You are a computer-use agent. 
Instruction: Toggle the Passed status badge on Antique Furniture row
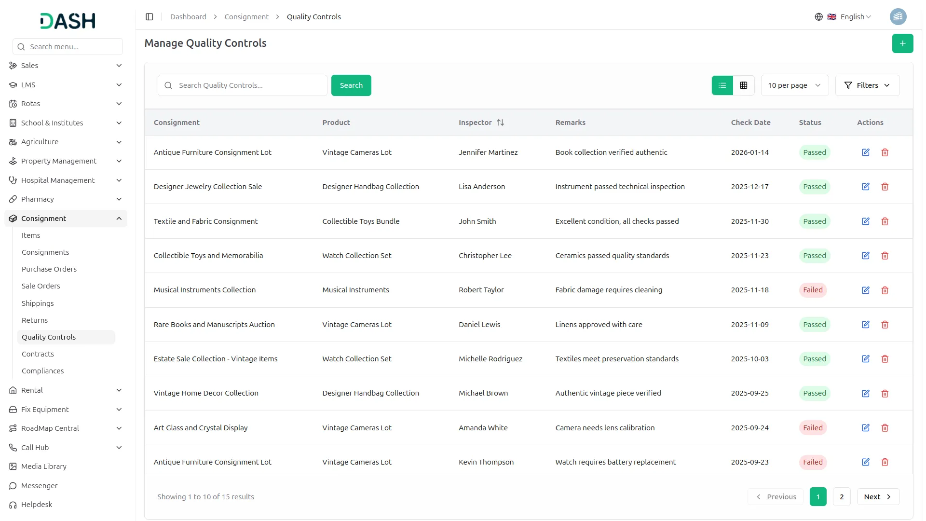(x=814, y=152)
